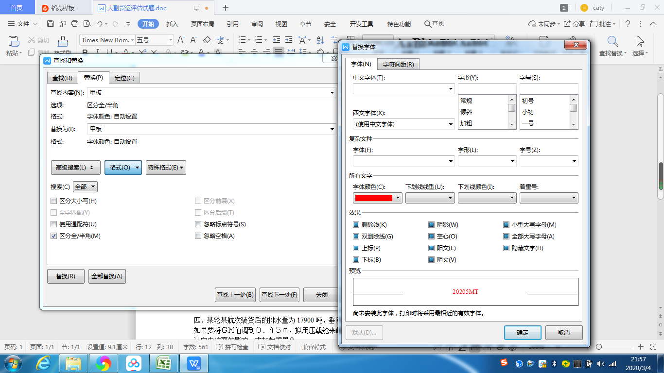Open the Excel icon in the taskbar

point(163,363)
